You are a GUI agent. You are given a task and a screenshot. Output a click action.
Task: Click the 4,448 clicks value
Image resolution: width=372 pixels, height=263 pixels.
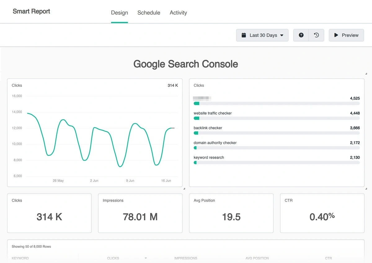point(355,113)
